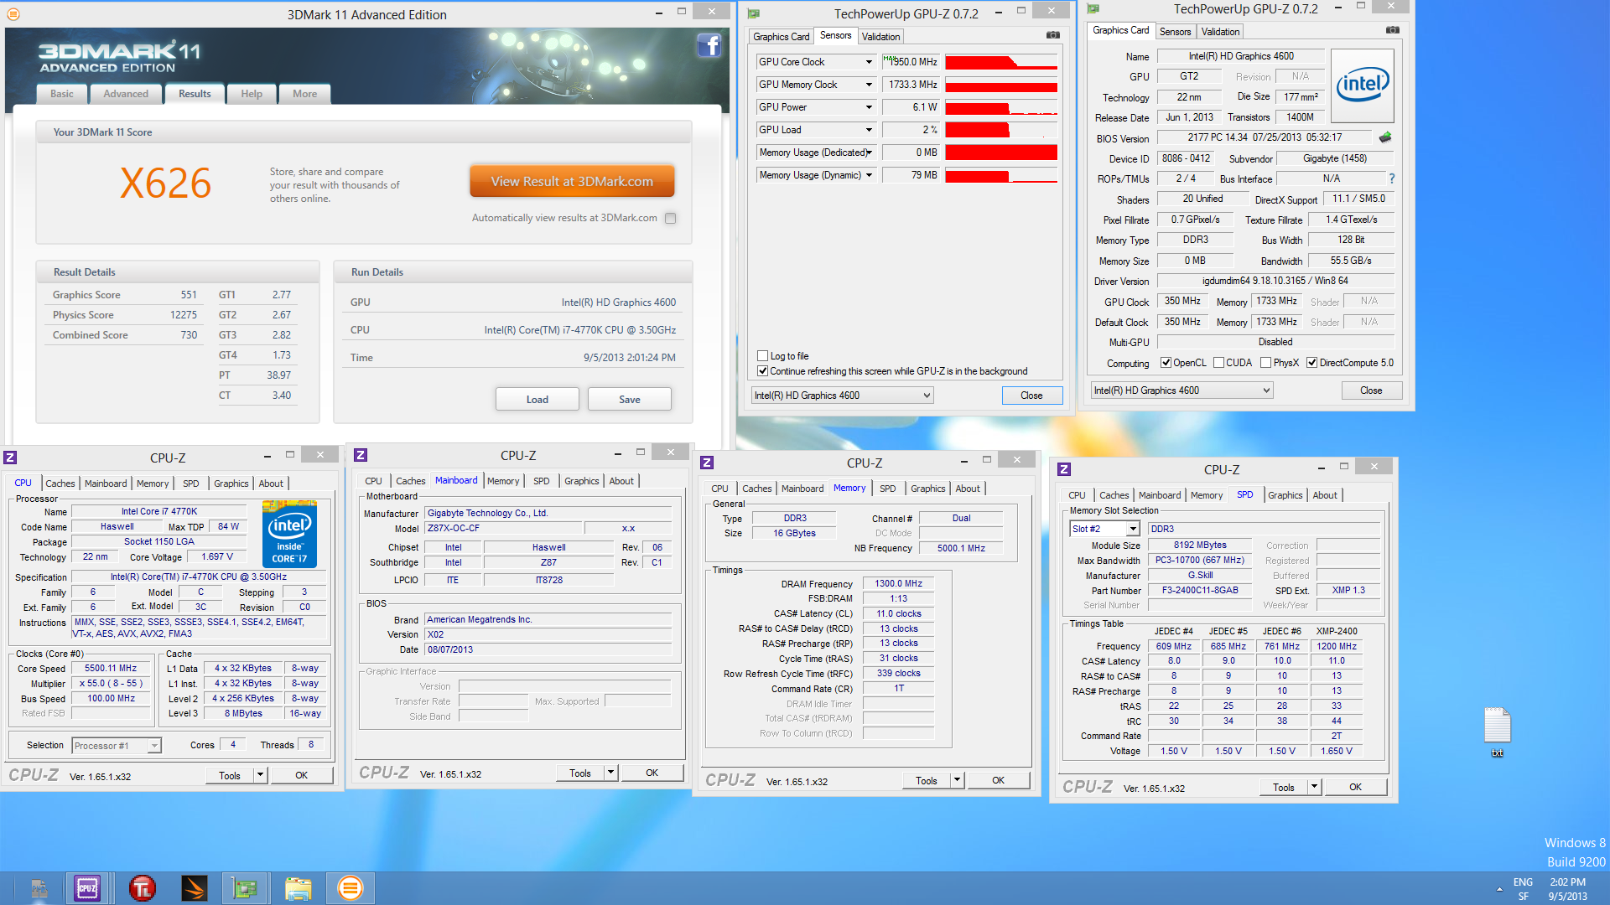
Task: Toggle the OpenCL checkbox
Action: 1166,363
